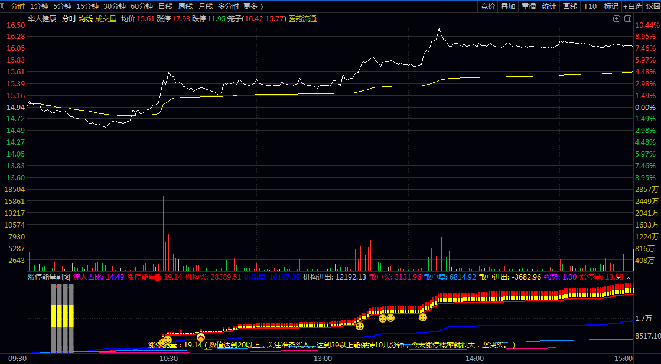The width and height of the screenshot is (661, 364).
Task: Open F10 company info
Action: coord(591,6)
